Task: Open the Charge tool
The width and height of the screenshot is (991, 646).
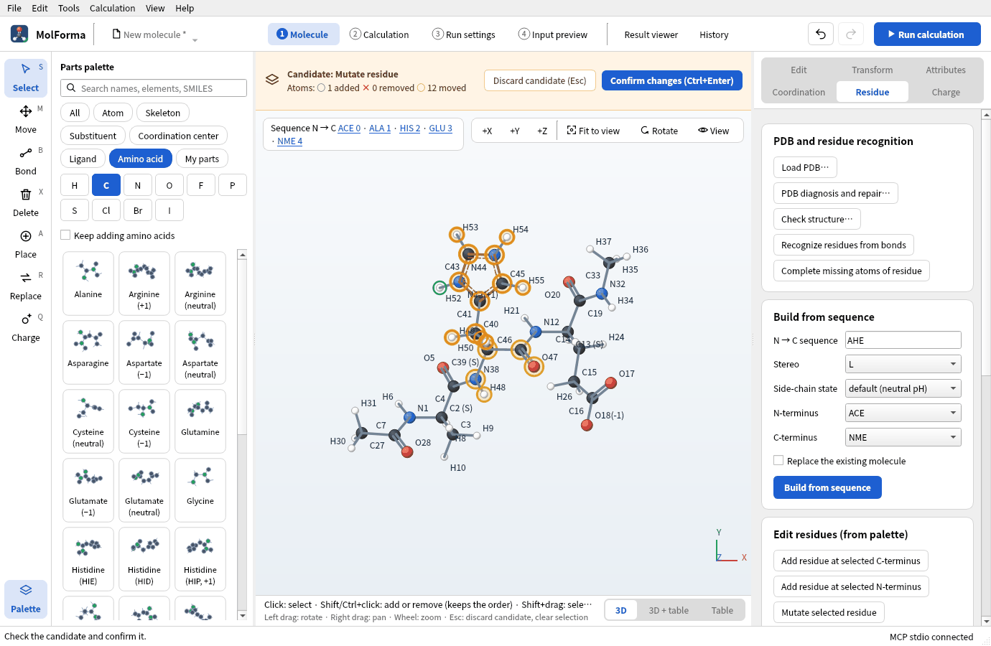Action: tap(26, 327)
